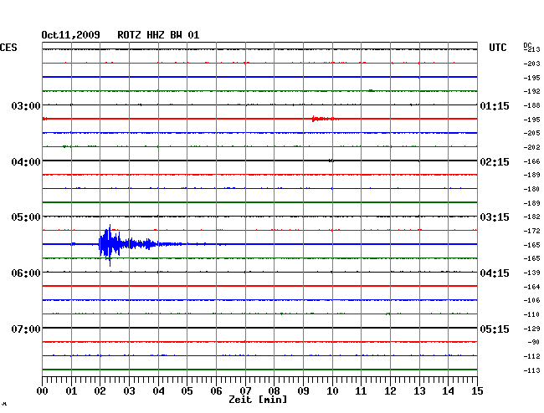Image resolution: width=544 pixels, height=413 pixels.
Task: Select the DC offset value -213
Action: 531,49
